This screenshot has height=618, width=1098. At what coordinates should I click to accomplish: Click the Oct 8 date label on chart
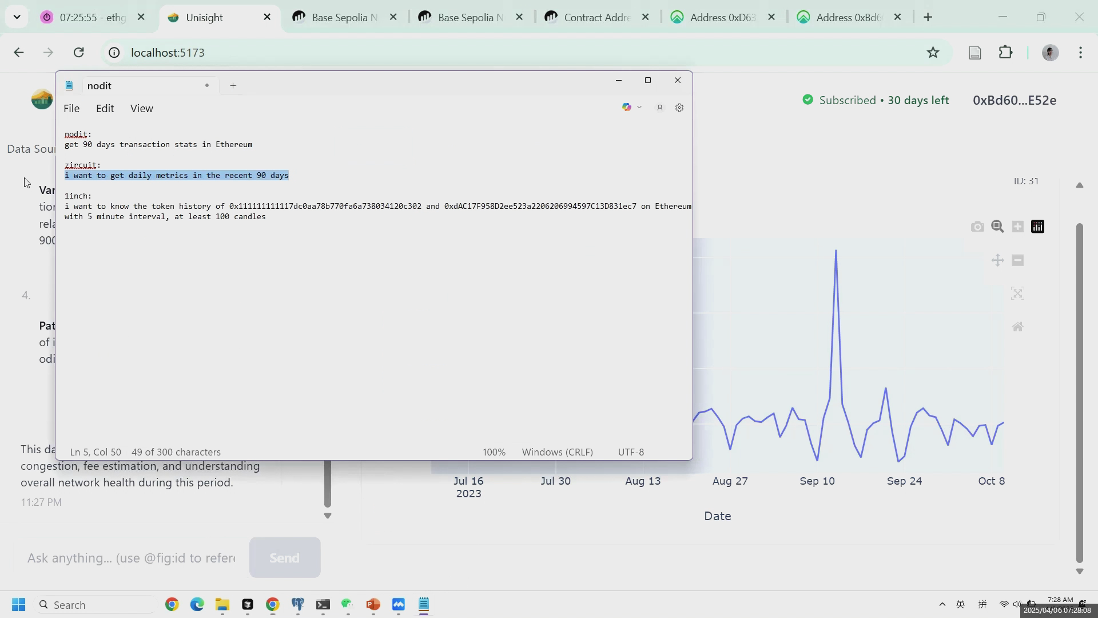pos(991,481)
